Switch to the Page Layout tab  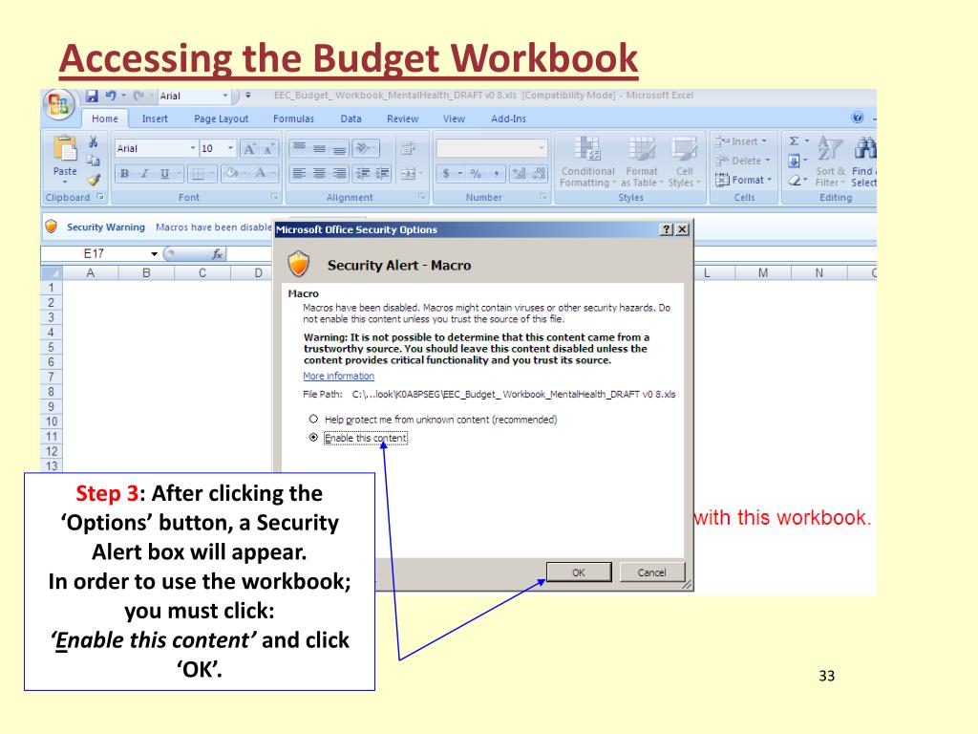(x=221, y=119)
